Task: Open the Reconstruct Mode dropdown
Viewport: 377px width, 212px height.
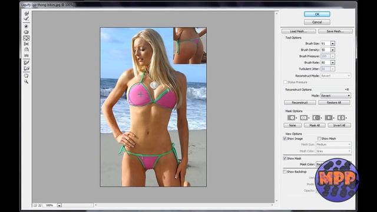Action: [336, 76]
